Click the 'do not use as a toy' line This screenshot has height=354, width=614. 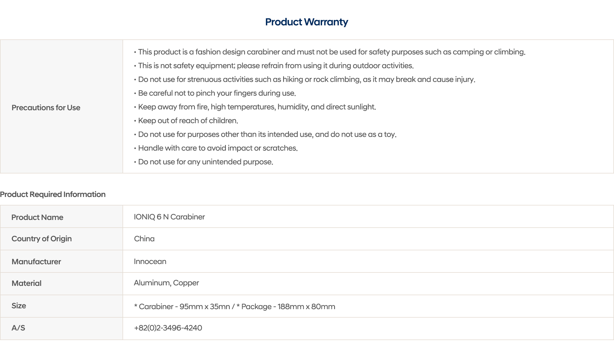267,134
